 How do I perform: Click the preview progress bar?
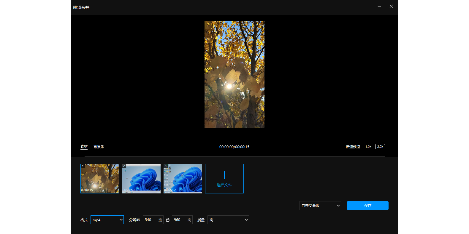point(235,156)
